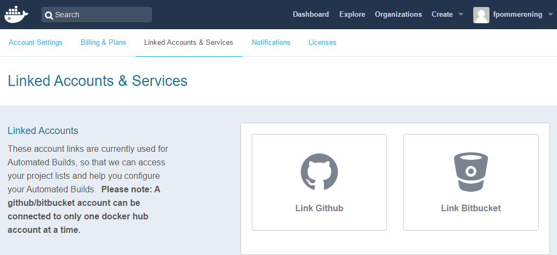The width and height of the screenshot is (557, 255).
Task: Open the Dashboard page
Action: click(x=311, y=15)
